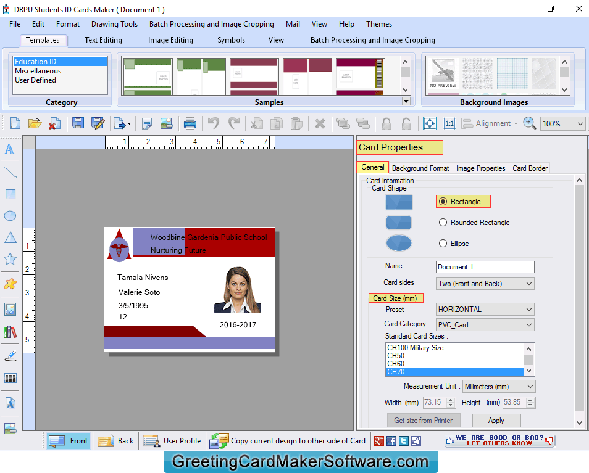This screenshot has height=473, width=589.
Task: Increase Width using the stepper up arrow
Action: 451,400
